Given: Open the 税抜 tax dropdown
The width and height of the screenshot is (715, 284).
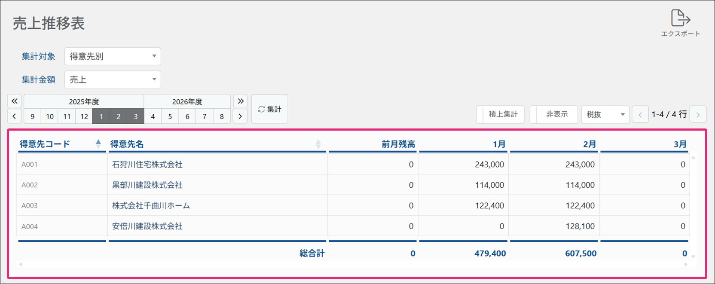Looking at the screenshot, I should point(605,115).
